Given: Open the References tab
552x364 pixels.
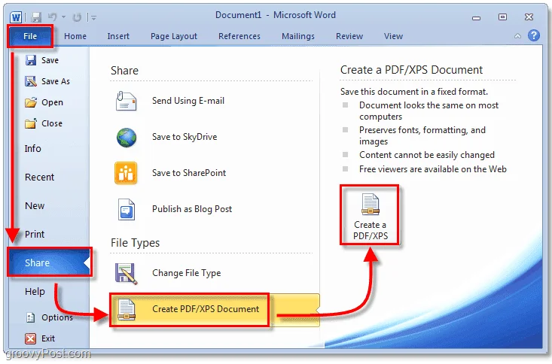Looking at the screenshot, I should pyautogui.click(x=239, y=36).
